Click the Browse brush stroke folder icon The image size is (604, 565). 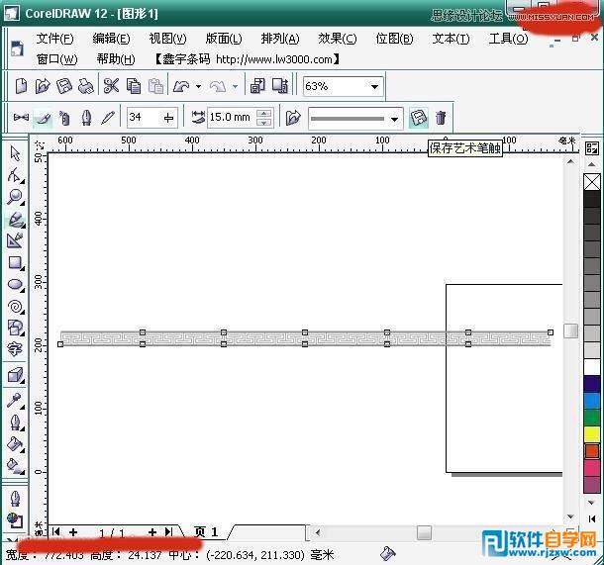(x=293, y=118)
